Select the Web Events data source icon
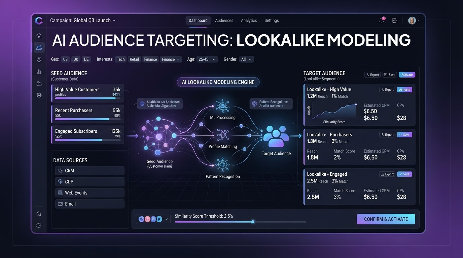 click(x=60, y=193)
